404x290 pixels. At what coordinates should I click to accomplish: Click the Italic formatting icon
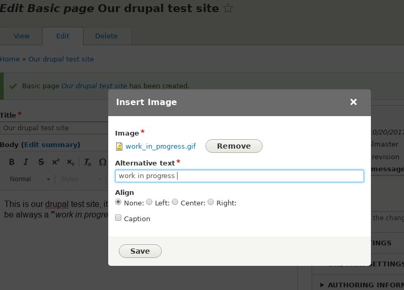click(x=26, y=162)
